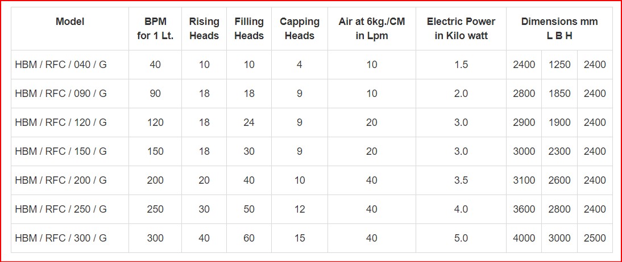Select the BPM for 1 Lt. header
Screen dimensions: 622x262
point(155,28)
